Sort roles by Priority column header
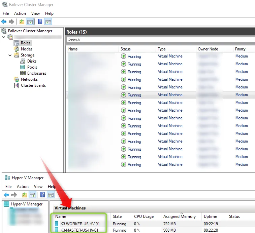This screenshot has height=233, width=255. (x=244, y=49)
